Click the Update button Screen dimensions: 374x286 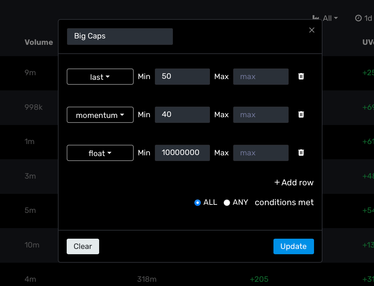294,246
